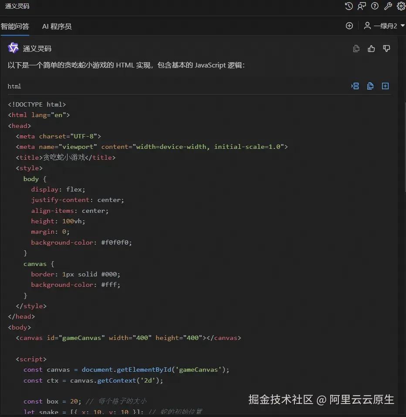Click the <title>贪吃蛇小游戏</title> line
Viewport: 406px width, 417px height.
coord(65,158)
